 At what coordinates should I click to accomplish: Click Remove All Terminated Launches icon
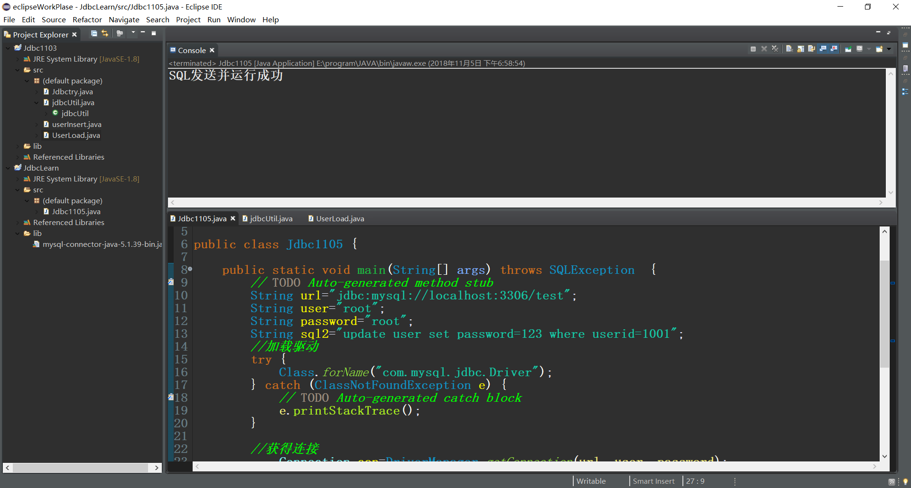[775, 49]
